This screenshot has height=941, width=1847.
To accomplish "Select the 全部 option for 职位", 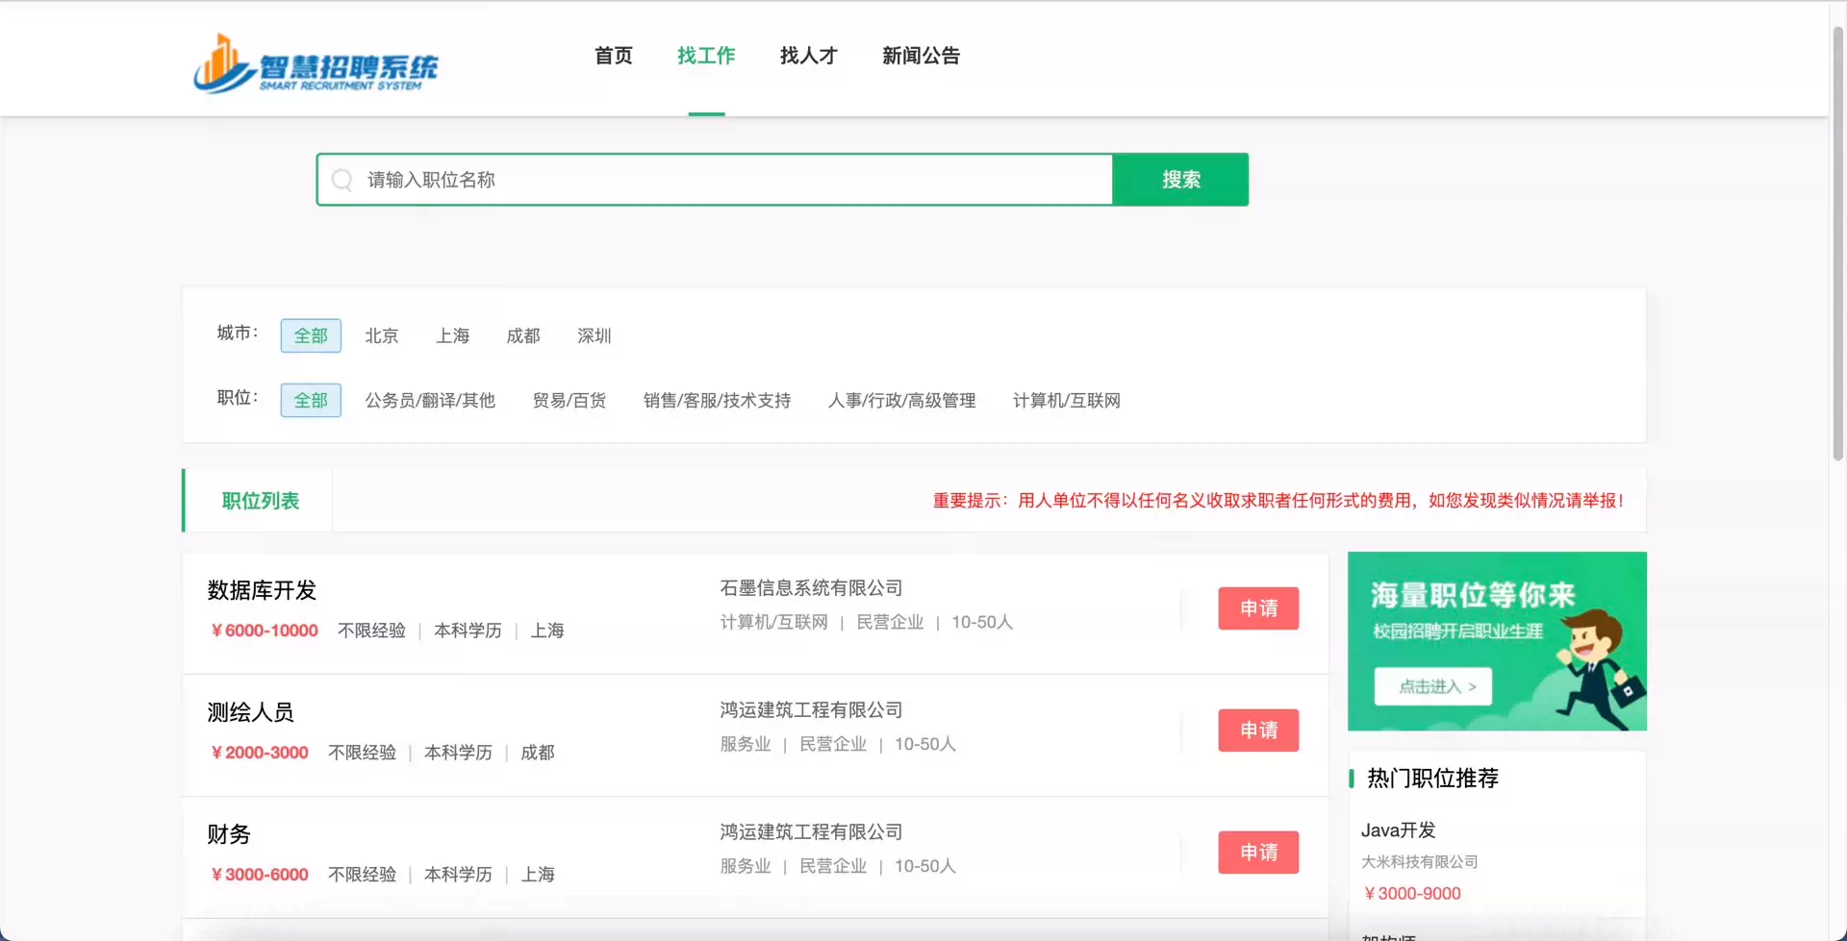I will [x=311, y=400].
